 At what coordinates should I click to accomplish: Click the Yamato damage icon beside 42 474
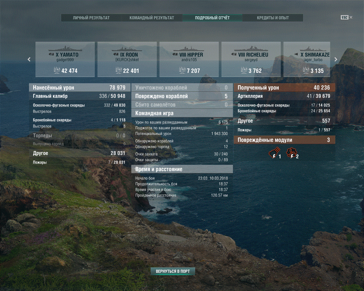[x=57, y=70]
